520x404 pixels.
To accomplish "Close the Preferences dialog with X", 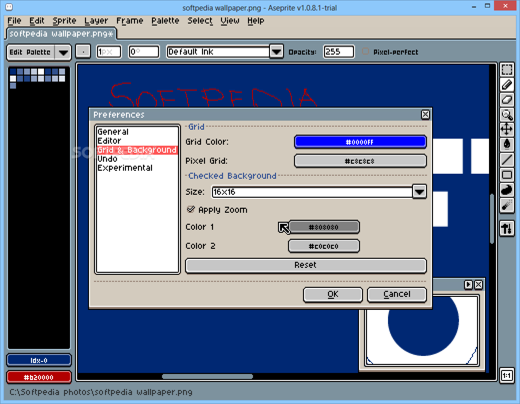I will point(425,115).
